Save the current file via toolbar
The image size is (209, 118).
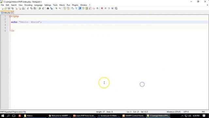click(x=9, y=8)
